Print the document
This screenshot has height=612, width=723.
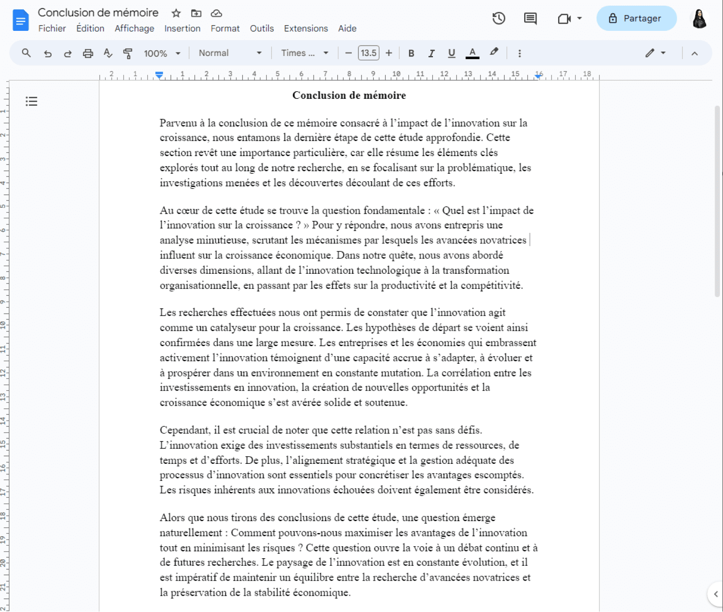point(88,53)
